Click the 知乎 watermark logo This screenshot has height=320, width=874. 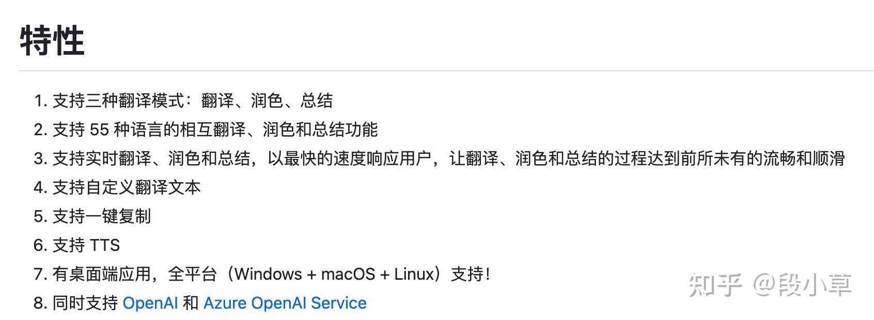715,285
